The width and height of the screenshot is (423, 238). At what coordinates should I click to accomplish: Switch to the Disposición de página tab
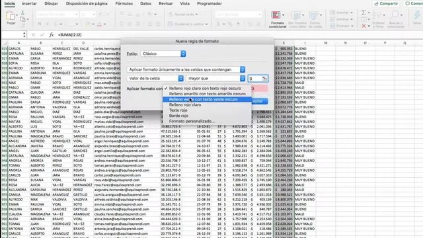click(87, 3)
